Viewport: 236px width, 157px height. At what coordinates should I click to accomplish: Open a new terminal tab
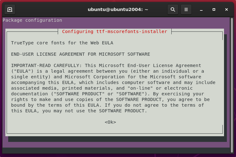(x=10, y=9)
